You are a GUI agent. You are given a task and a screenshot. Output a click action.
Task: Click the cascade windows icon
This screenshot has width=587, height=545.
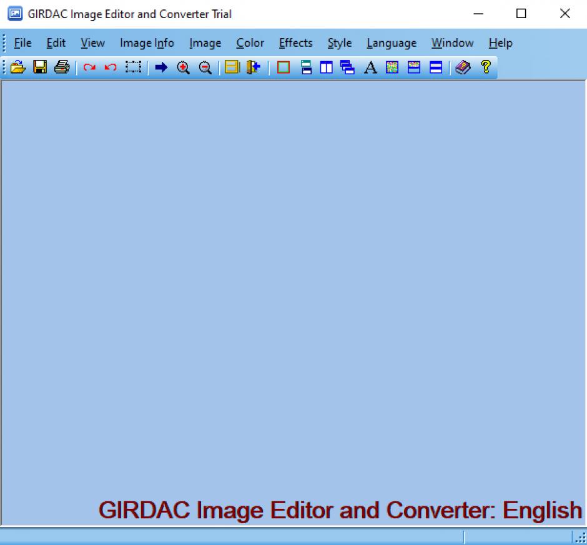point(347,67)
